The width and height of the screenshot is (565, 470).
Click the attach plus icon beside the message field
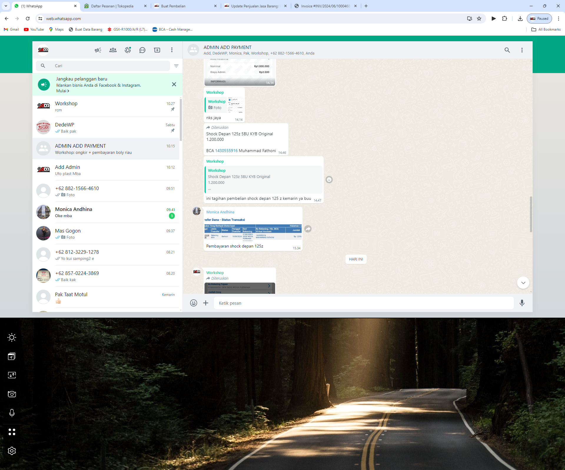(206, 303)
